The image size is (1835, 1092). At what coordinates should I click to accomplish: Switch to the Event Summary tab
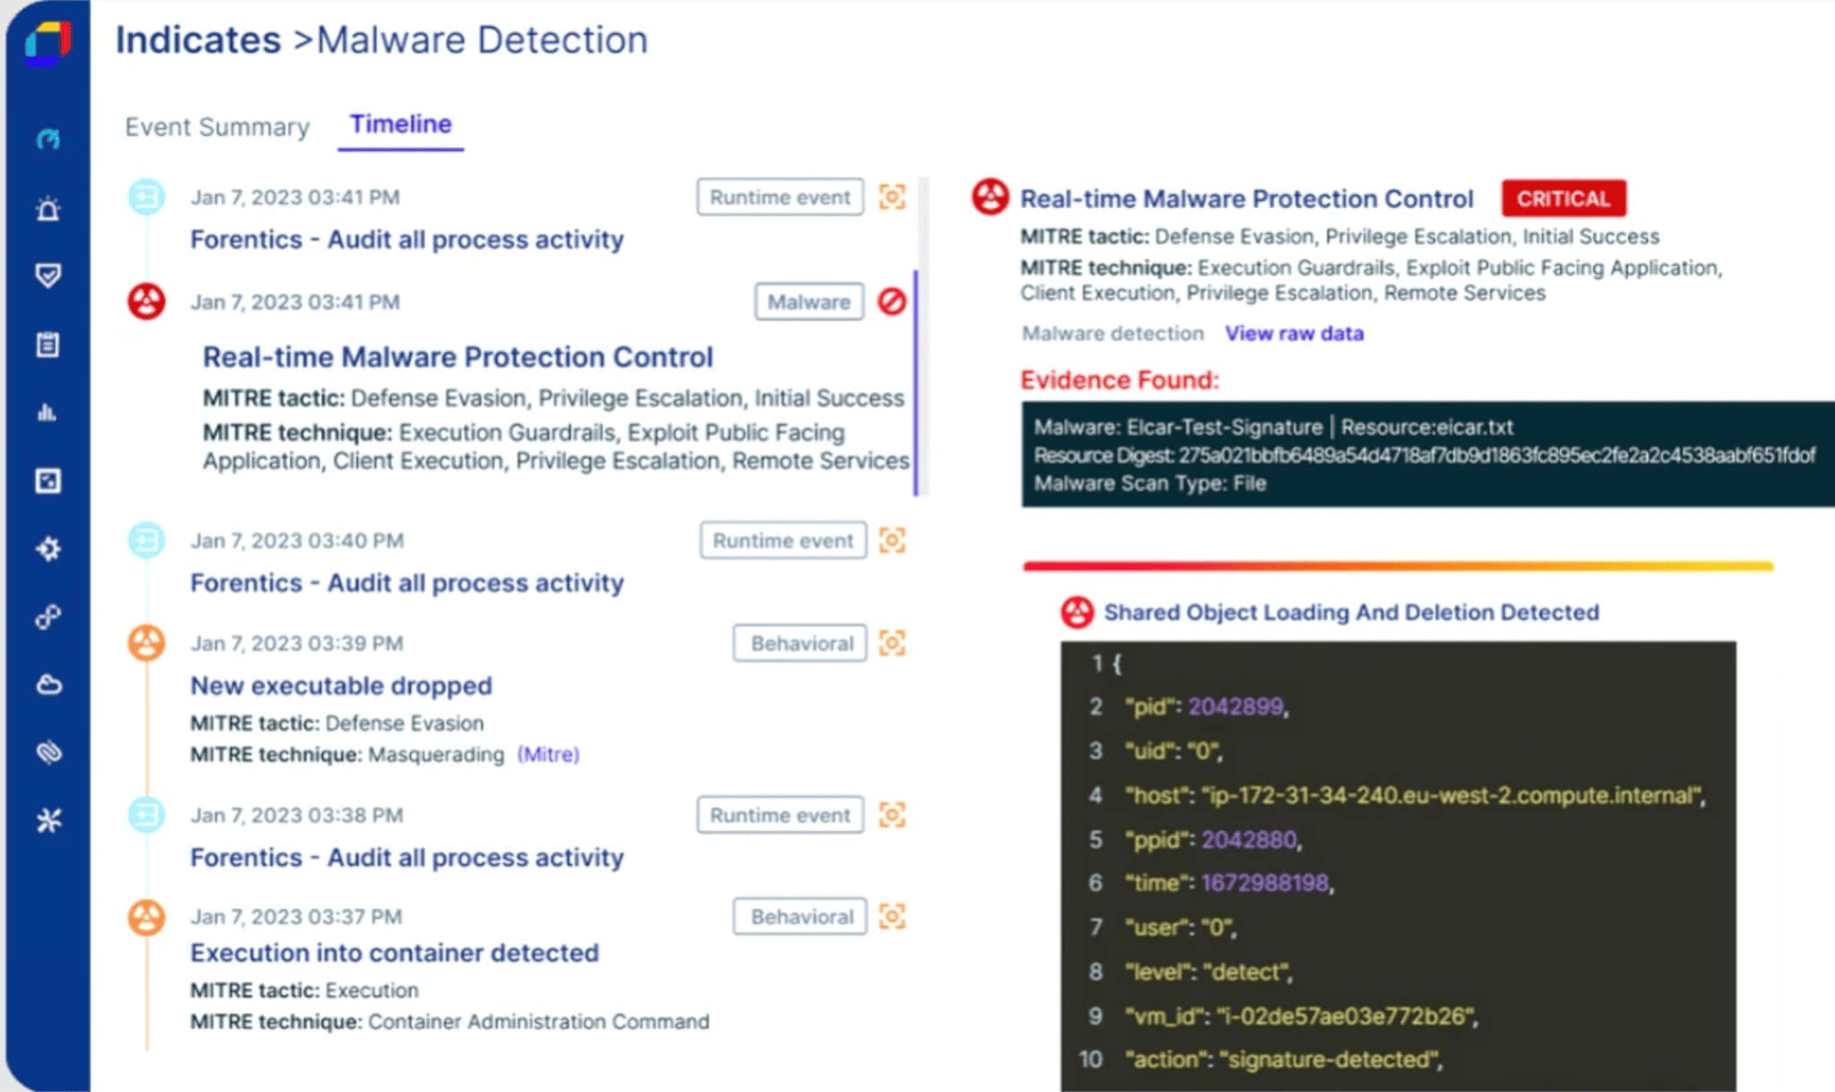pyautogui.click(x=217, y=127)
